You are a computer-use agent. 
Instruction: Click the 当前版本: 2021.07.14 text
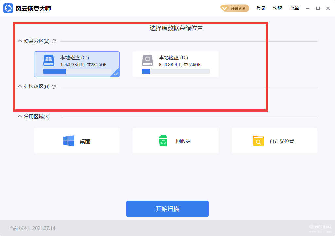point(32,228)
